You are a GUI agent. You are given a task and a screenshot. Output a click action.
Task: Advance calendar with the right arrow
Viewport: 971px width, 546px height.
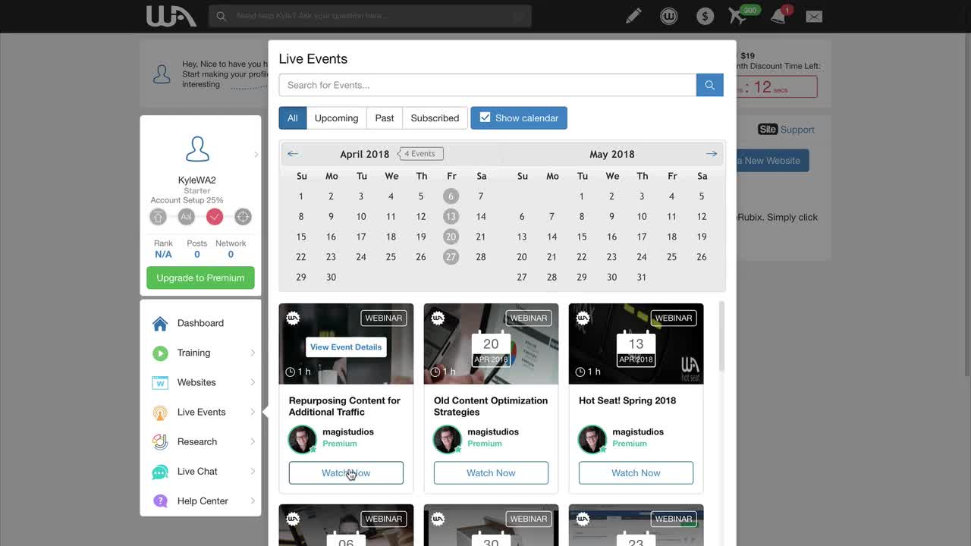click(711, 154)
